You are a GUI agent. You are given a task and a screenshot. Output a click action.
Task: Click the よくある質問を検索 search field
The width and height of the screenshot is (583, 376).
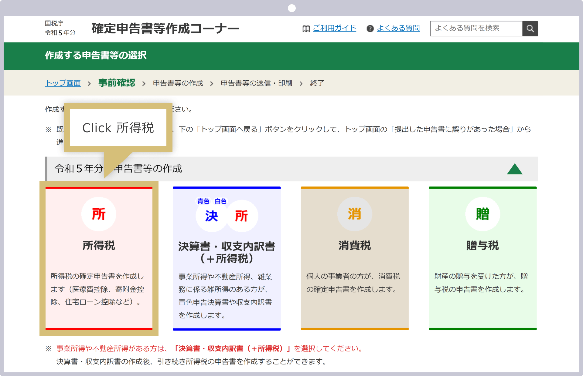pos(476,29)
